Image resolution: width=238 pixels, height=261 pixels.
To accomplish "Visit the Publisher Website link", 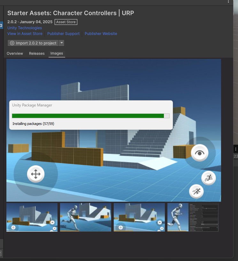I will point(101,34).
